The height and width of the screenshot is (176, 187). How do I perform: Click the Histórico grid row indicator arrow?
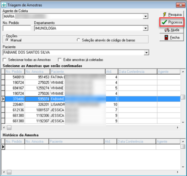3,147
